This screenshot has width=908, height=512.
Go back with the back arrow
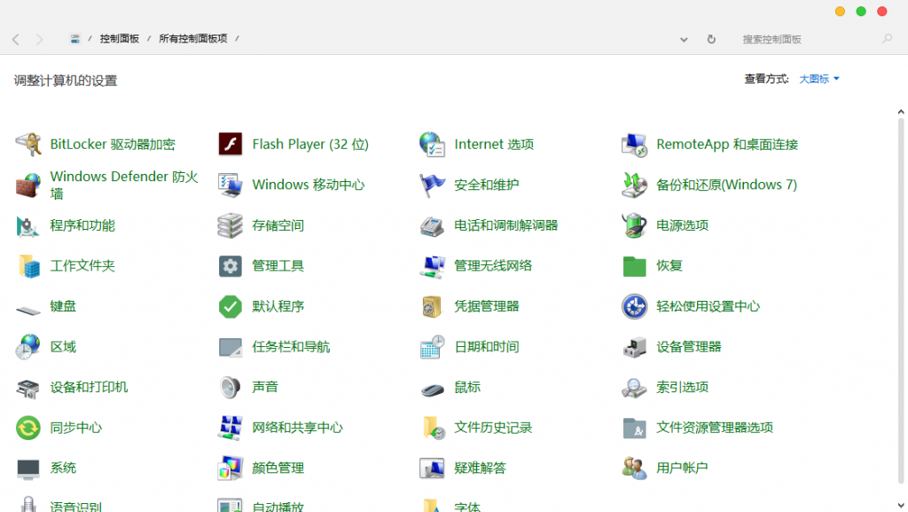click(x=16, y=39)
